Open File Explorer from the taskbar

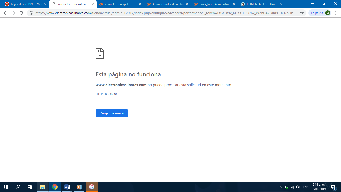[x=43, y=187]
